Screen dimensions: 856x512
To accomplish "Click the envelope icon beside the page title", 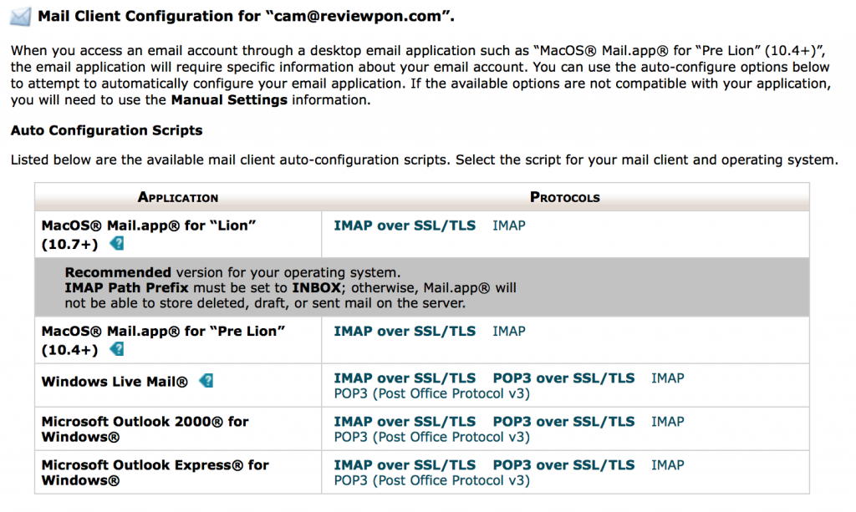I will (x=21, y=17).
